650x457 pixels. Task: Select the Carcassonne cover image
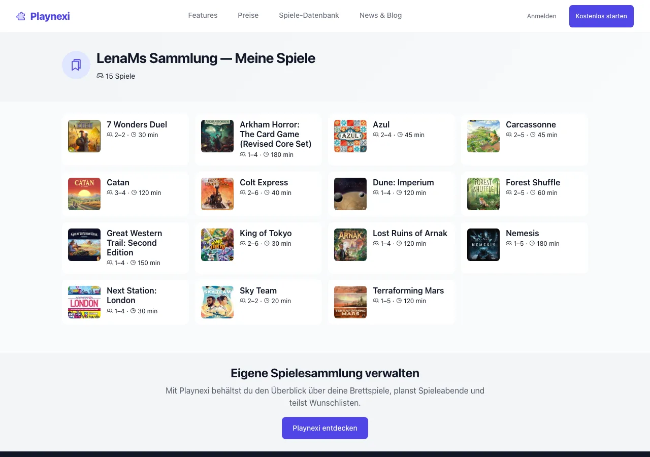pyautogui.click(x=483, y=136)
